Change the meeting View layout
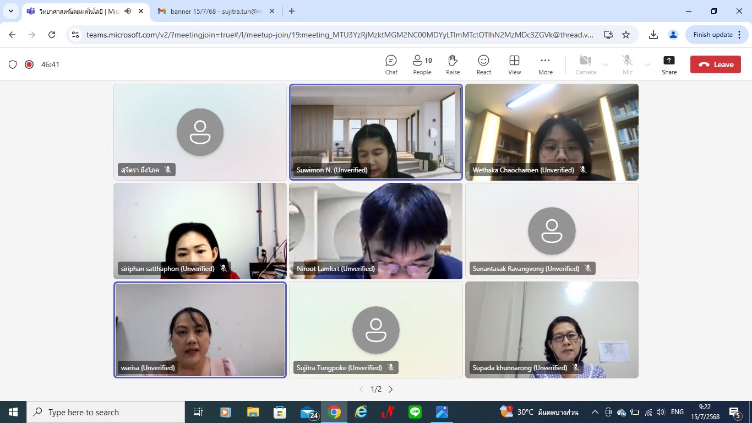752x423 pixels. pos(515,64)
